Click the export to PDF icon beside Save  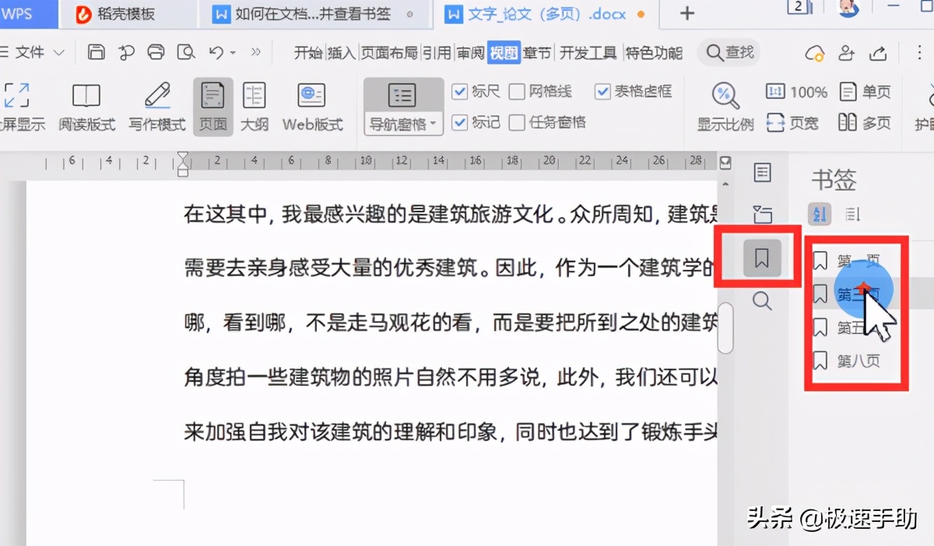[126, 52]
